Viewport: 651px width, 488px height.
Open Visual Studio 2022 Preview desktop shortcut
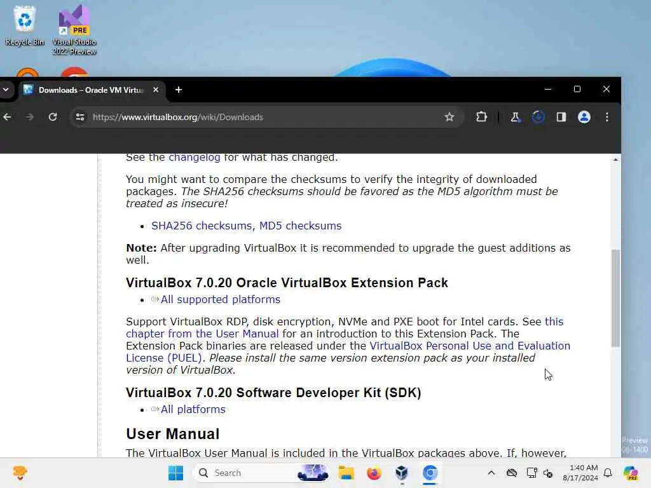(74, 30)
